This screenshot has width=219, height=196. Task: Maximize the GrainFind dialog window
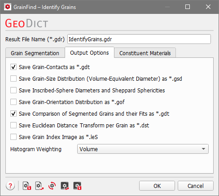click(x=188, y=7)
